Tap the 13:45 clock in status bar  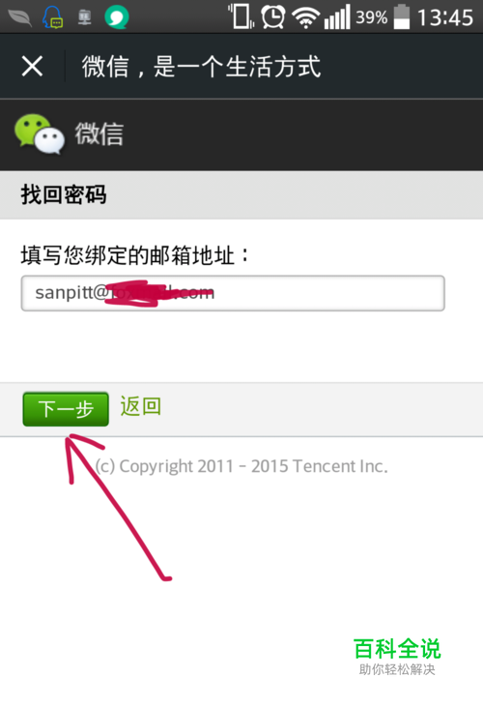pos(445,18)
